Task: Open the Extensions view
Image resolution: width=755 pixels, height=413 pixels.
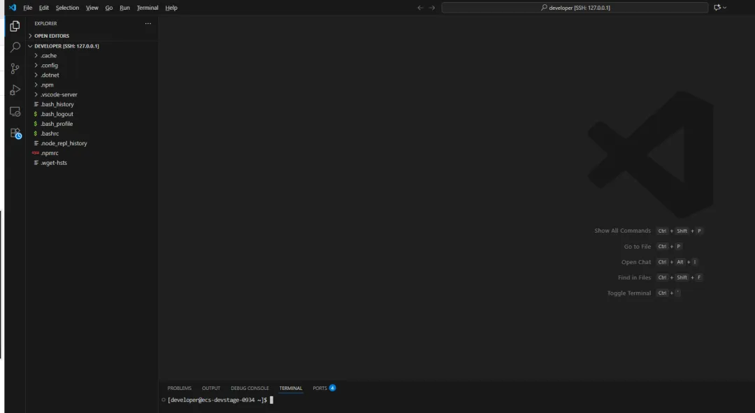Action: pyautogui.click(x=15, y=133)
